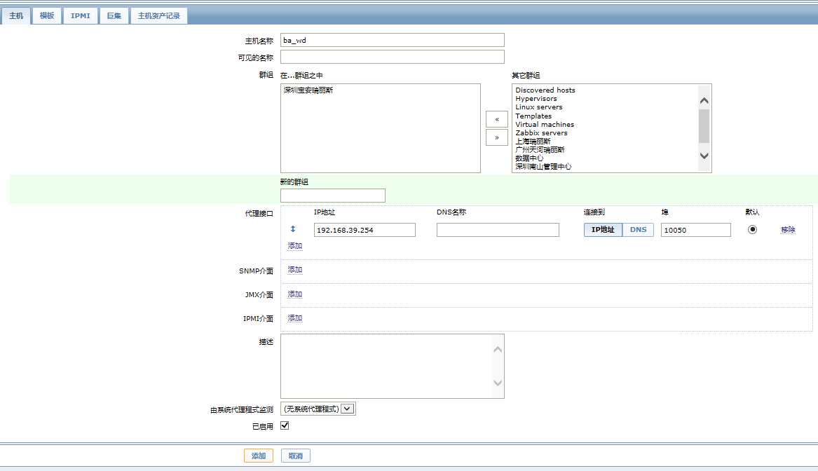Screen dimensions: 818x471
Task: Toggle the 已启用 enabled checkbox
Action: 285,425
